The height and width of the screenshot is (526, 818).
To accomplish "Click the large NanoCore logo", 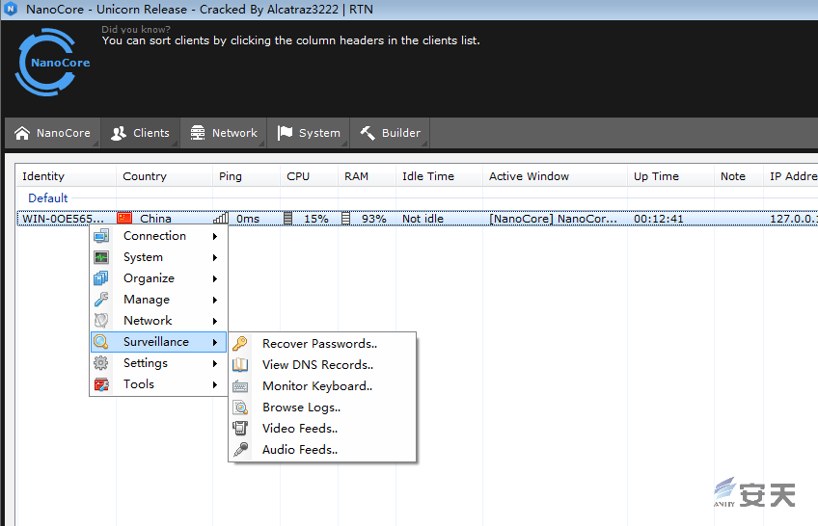I will (52, 62).
